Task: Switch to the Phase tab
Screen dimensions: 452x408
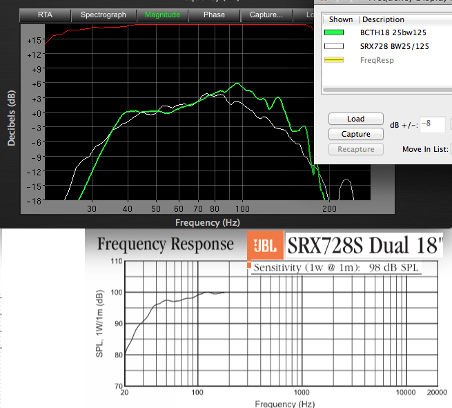Action: point(214,15)
